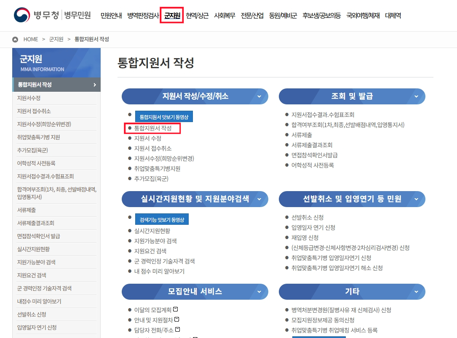Open 내 점수 미리 알아보기 link
Viewport: 457px width, 338px height.
pos(159,271)
